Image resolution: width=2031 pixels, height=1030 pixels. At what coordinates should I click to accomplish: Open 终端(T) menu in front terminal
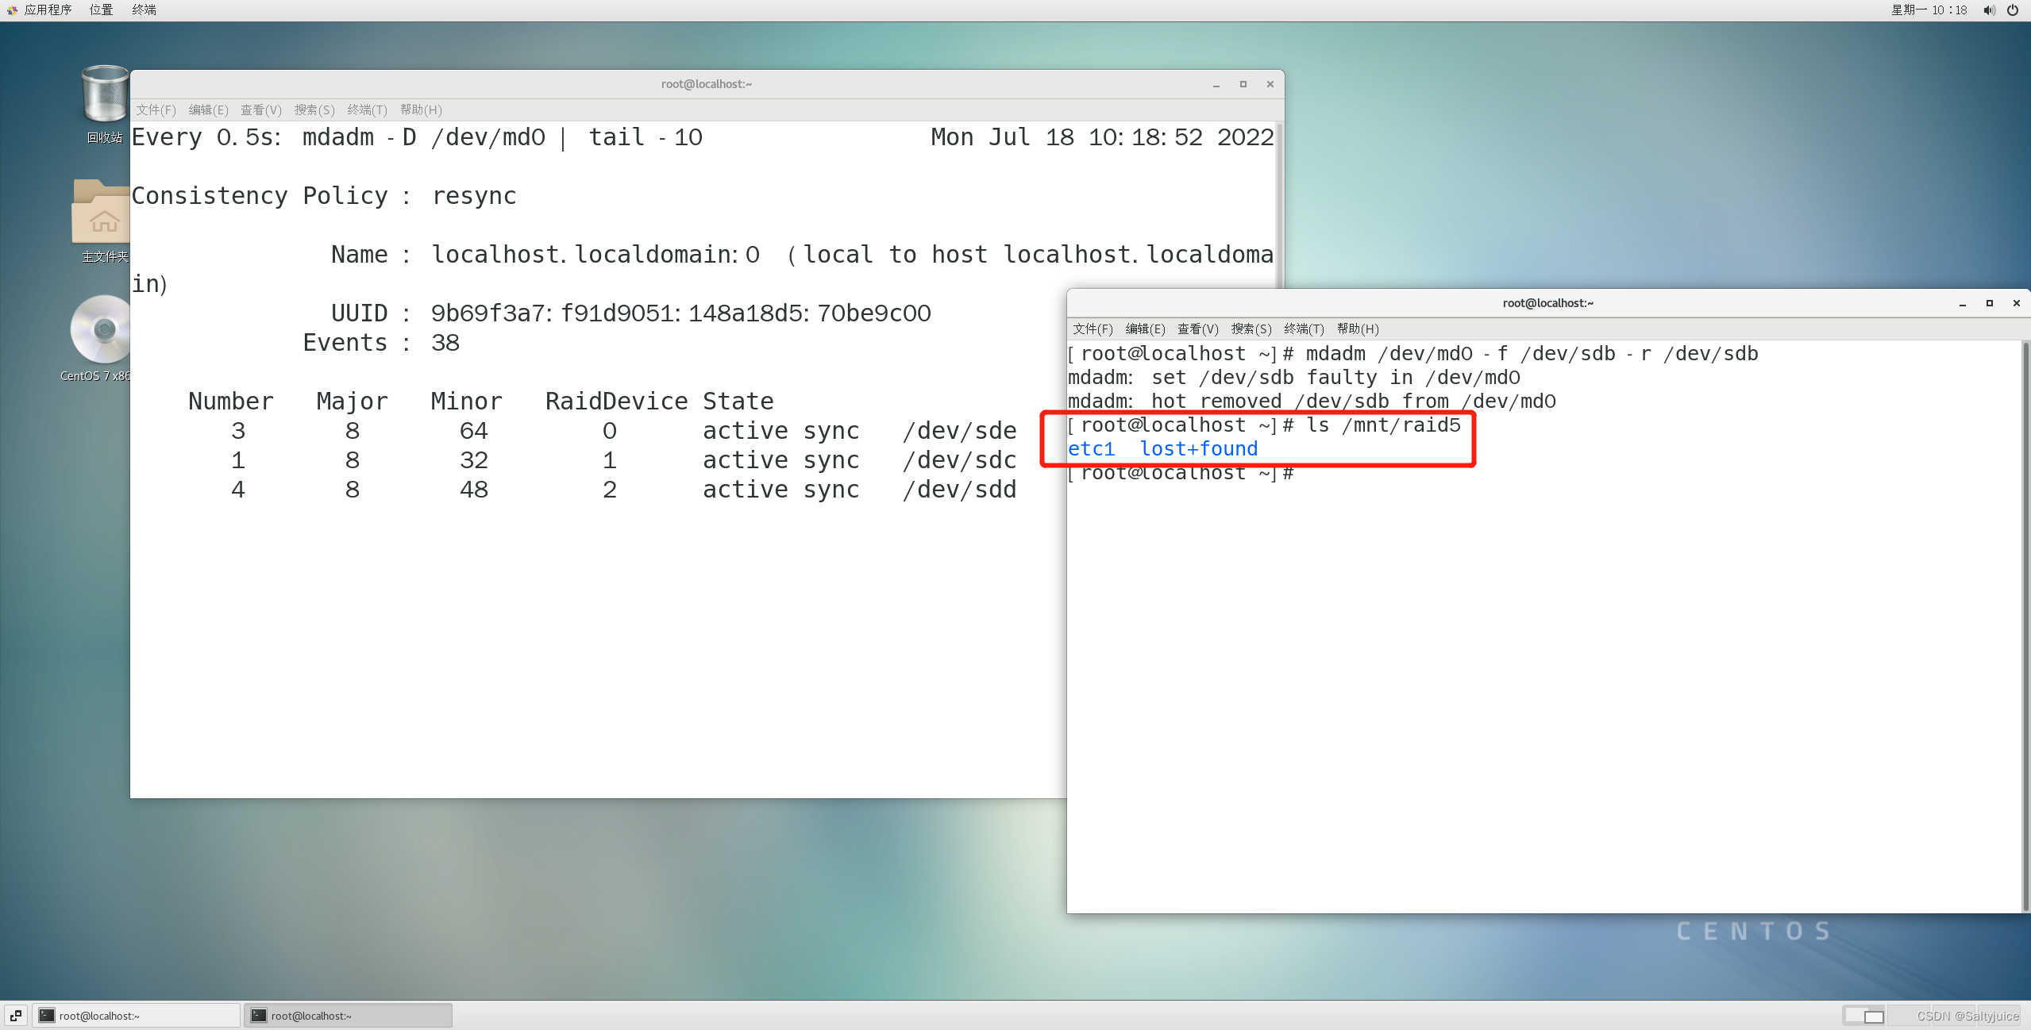point(1304,329)
